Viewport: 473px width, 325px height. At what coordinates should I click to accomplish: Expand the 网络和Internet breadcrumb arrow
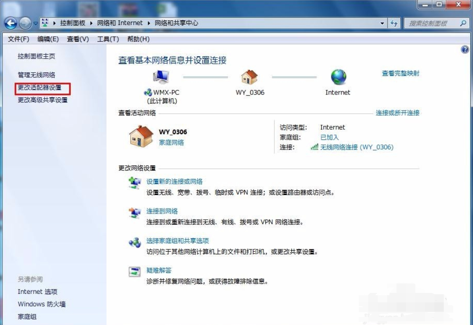click(x=148, y=23)
